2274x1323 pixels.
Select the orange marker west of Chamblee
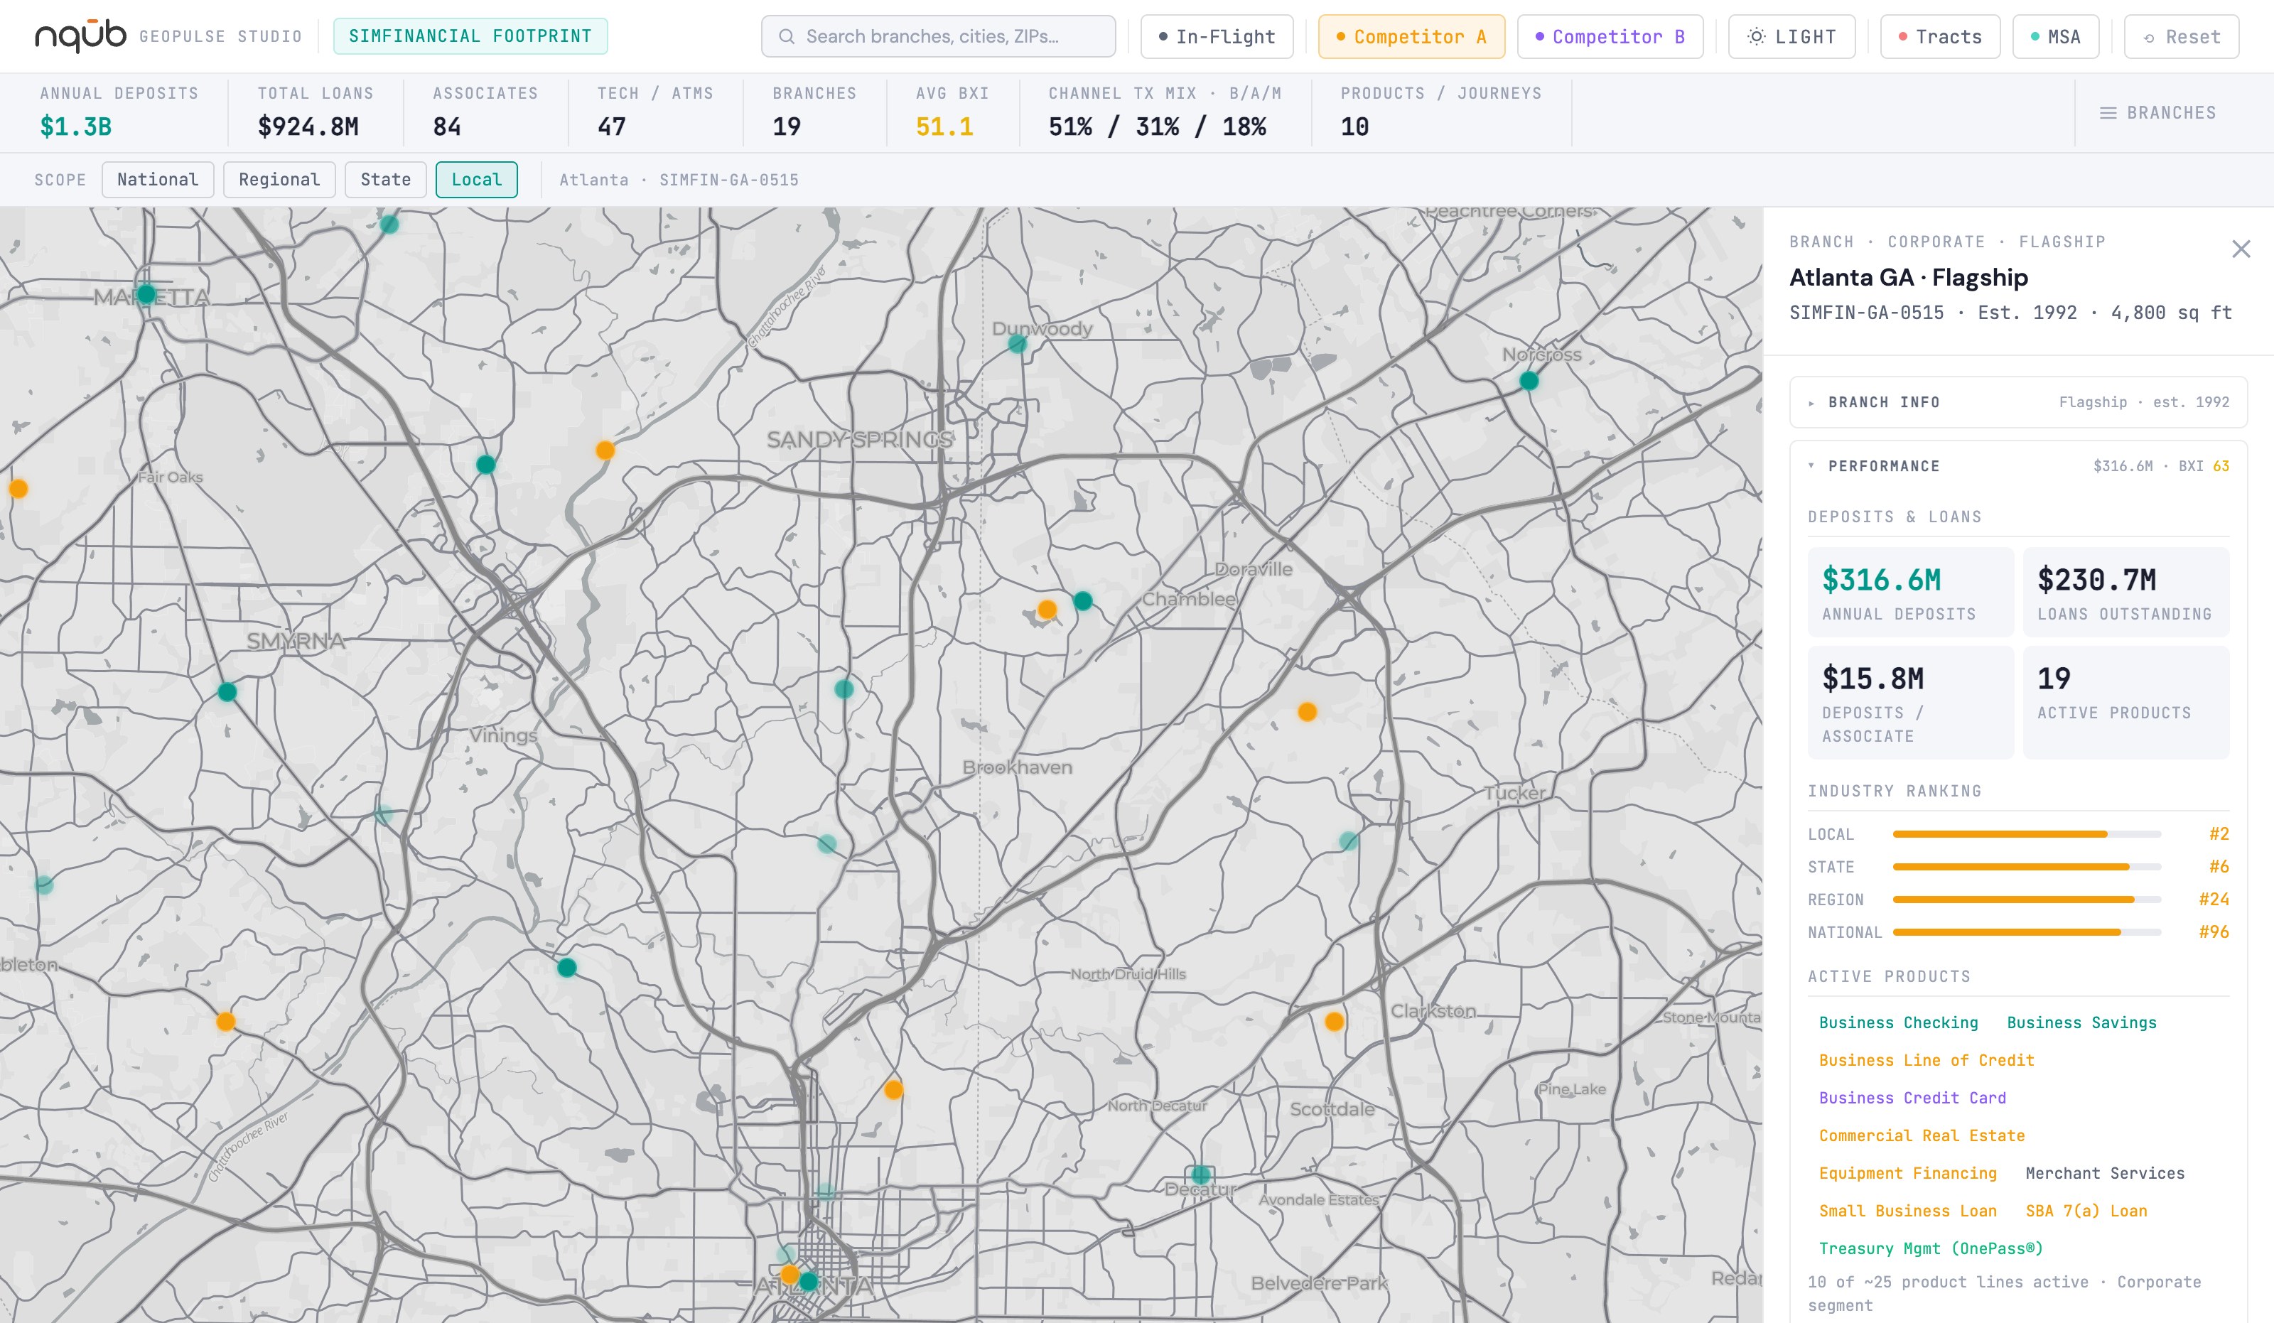[x=1047, y=609]
